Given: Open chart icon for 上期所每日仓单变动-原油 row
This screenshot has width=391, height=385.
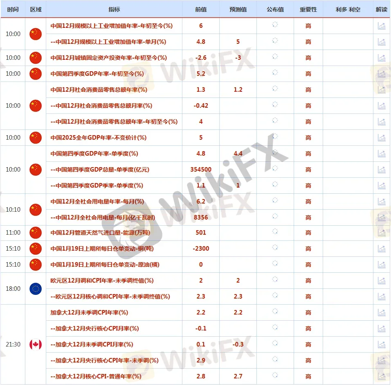Looking at the screenshot, I should tap(382, 265).
